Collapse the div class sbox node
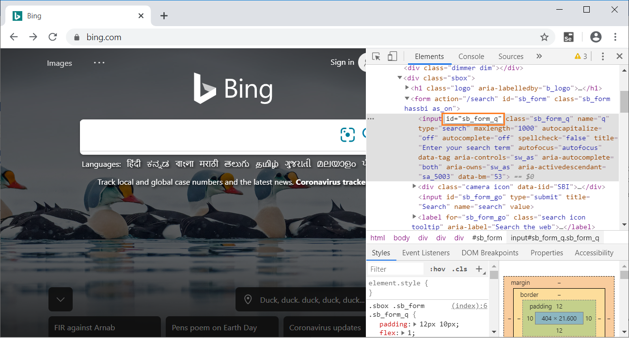This screenshot has height=338, width=629. point(400,78)
